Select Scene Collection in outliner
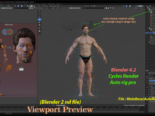 click(151, 8)
